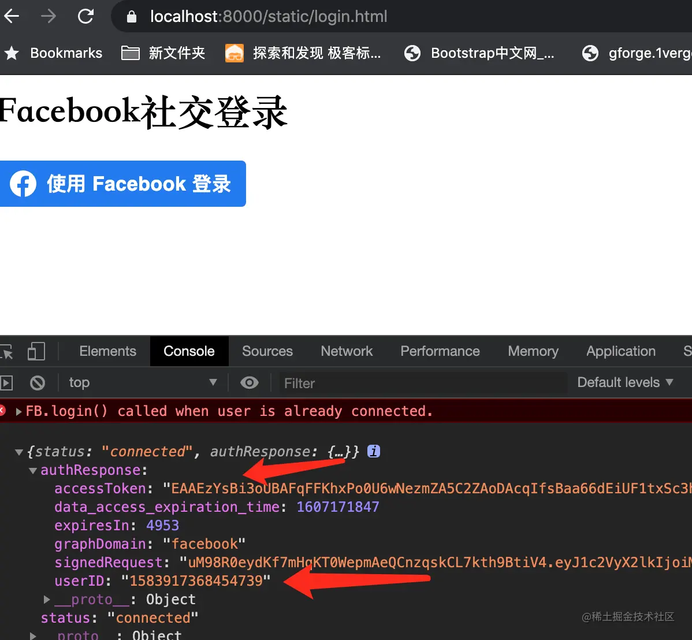Go back with the browser back arrow
The image size is (692, 640).
(12, 16)
